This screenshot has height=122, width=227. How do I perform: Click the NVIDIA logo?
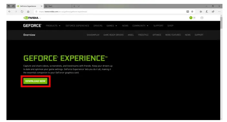31,18
